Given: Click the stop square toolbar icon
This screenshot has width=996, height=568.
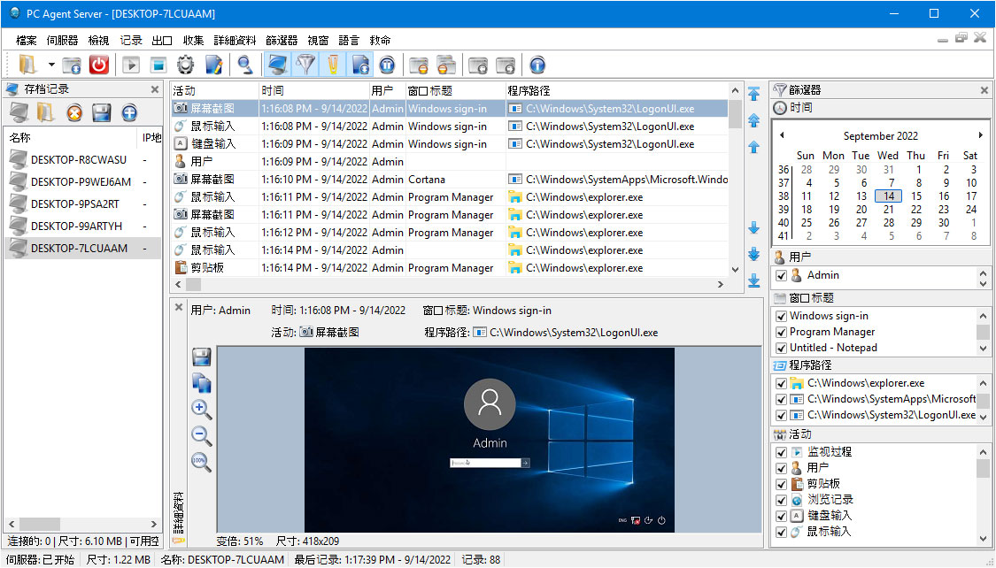Looking at the screenshot, I should tap(158, 65).
